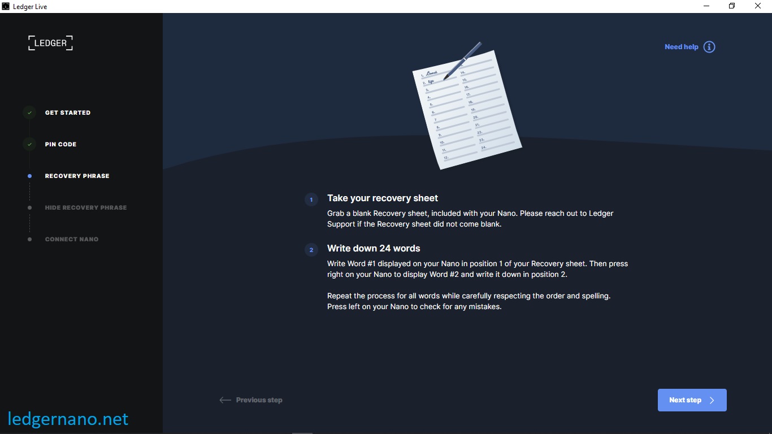Click the step 2 number badge
This screenshot has height=434, width=772.
click(311, 250)
